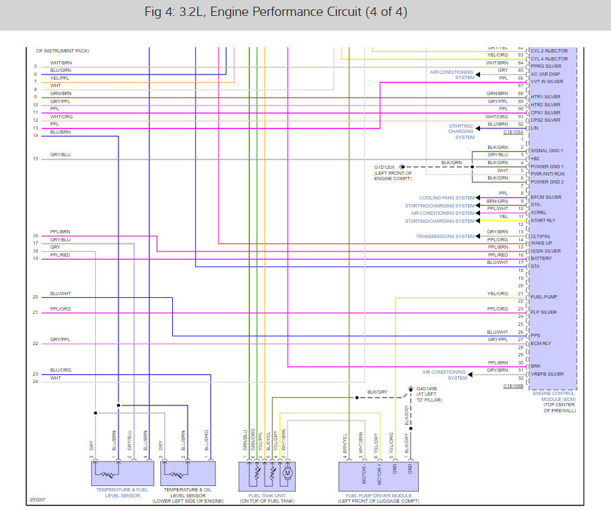Click the MOTOR + terminal label
Image resolution: width=611 pixels, height=510 pixels.
(379, 474)
